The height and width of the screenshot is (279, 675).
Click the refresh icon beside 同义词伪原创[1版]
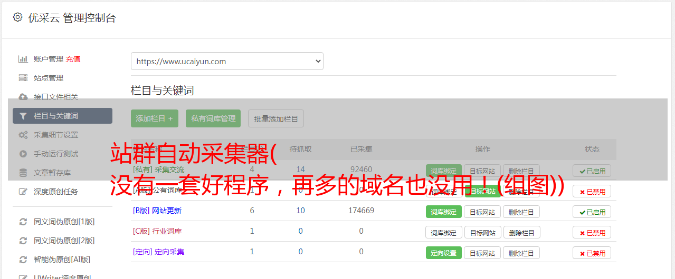(23, 222)
